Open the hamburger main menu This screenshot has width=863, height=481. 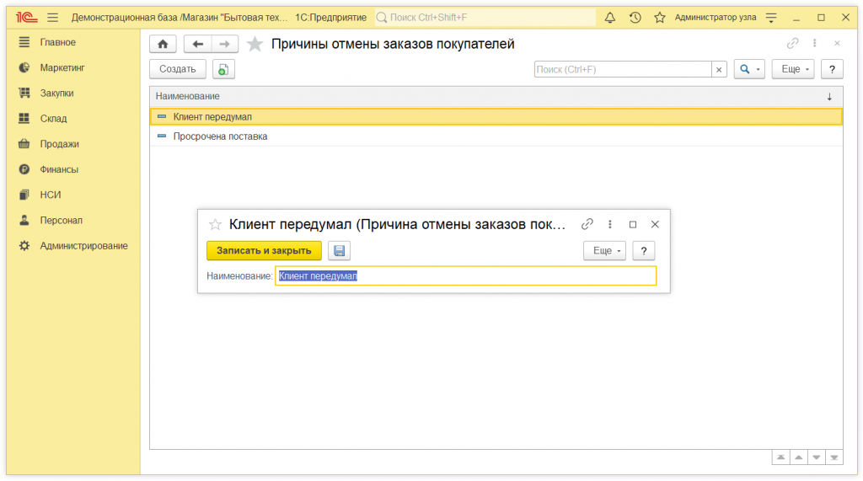pos(52,17)
